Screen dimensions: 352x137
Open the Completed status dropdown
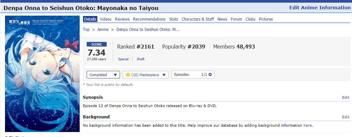coord(103,75)
